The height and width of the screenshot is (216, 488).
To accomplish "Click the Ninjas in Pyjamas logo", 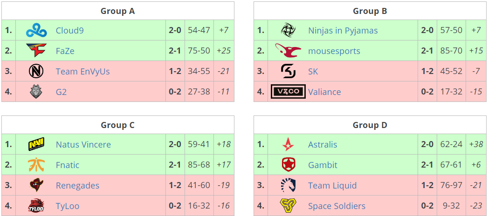I will pos(288,31).
